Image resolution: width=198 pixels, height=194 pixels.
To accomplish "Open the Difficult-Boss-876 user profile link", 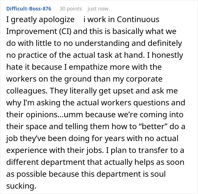I will [x=29, y=9].
